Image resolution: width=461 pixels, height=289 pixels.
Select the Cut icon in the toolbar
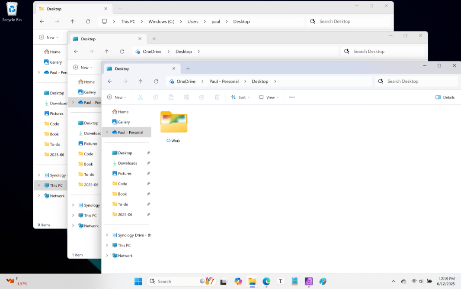click(140, 97)
